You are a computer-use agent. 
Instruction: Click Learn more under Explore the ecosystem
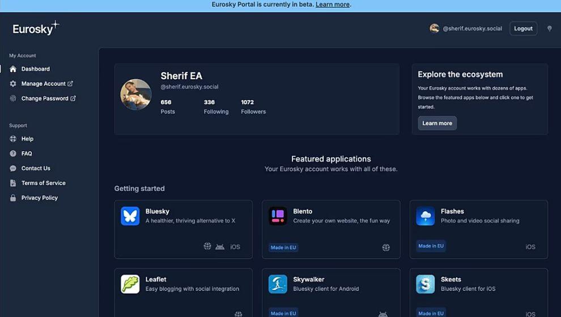click(x=437, y=123)
